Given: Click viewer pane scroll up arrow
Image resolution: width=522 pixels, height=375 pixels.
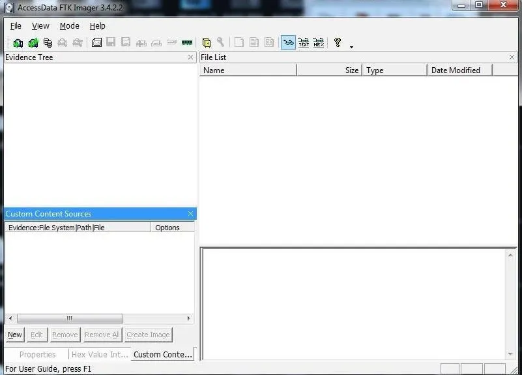Looking at the screenshot, I should tap(510, 255).
